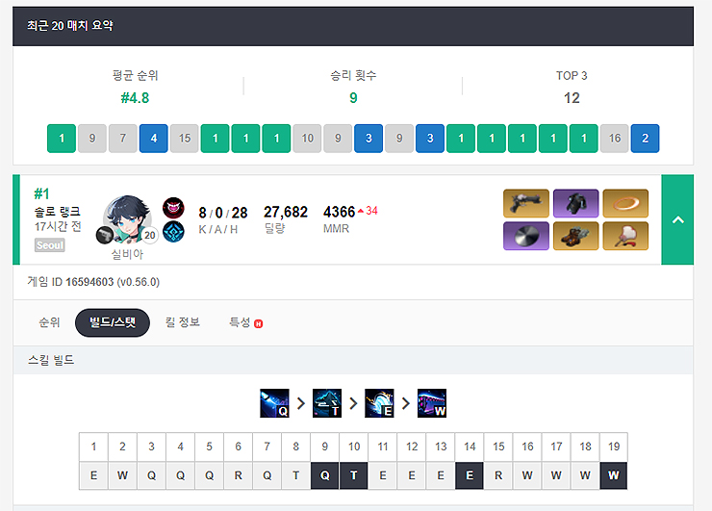Click the 27,682 damage value

(x=286, y=212)
